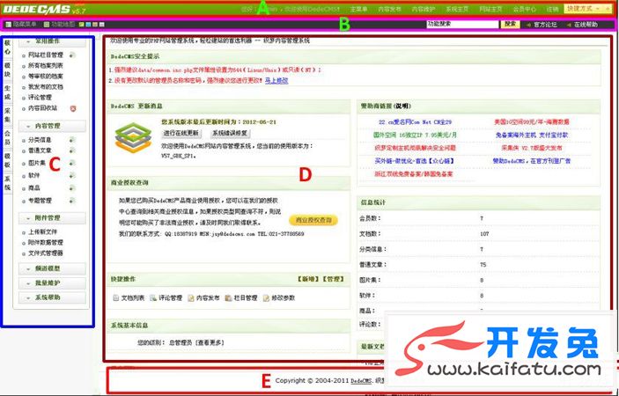Collapse the 附件管理 menu section
The image size is (619, 396).
tap(52, 217)
